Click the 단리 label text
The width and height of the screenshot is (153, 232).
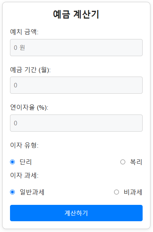[x=26, y=162]
